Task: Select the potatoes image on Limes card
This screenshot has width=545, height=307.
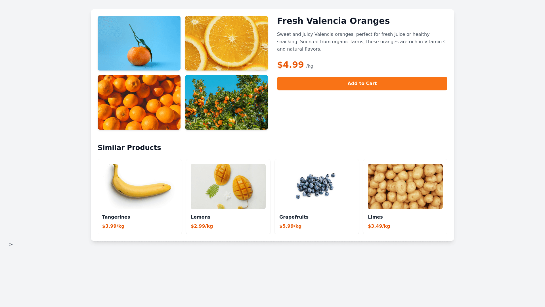Action: click(x=405, y=186)
